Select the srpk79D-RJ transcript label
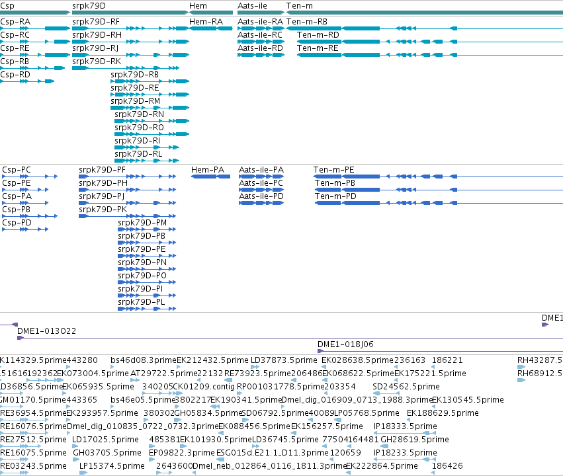563x476 pixels. pos(95,48)
